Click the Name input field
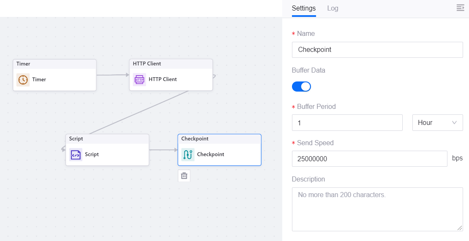Viewport: 469px width, 241px height. tap(377, 50)
